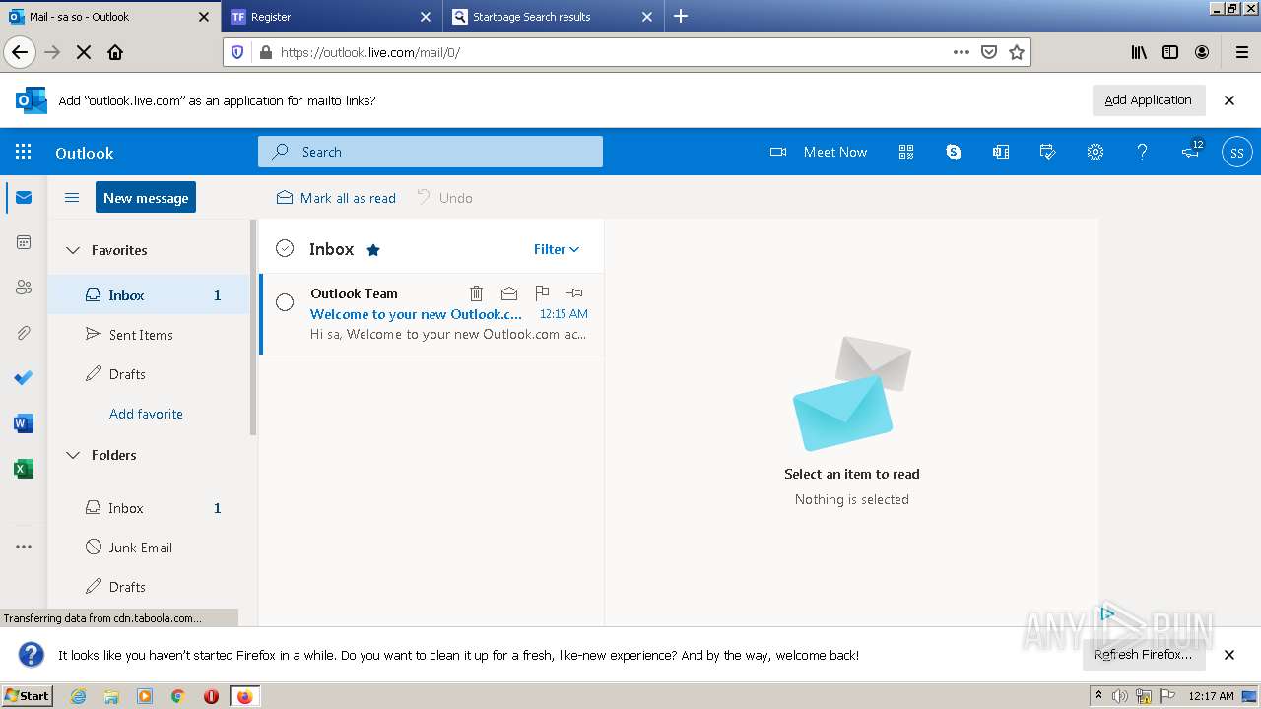Open Firefox Library icon
This screenshot has width=1261, height=709.
tap(1139, 52)
